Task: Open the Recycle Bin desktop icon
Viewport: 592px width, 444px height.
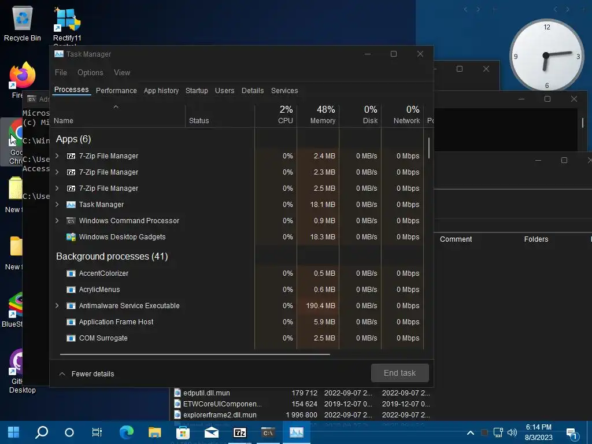Action: click(x=23, y=24)
